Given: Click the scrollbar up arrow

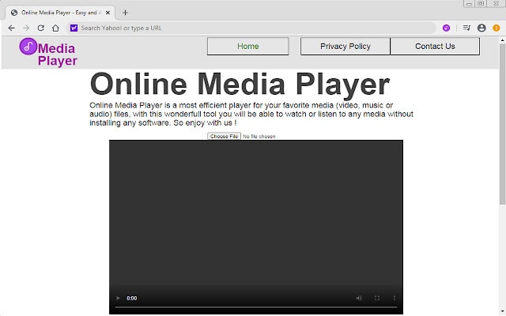Looking at the screenshot, I should (502, 40).
